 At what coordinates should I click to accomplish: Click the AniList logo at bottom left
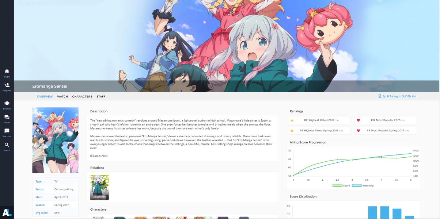coord(7,212)
